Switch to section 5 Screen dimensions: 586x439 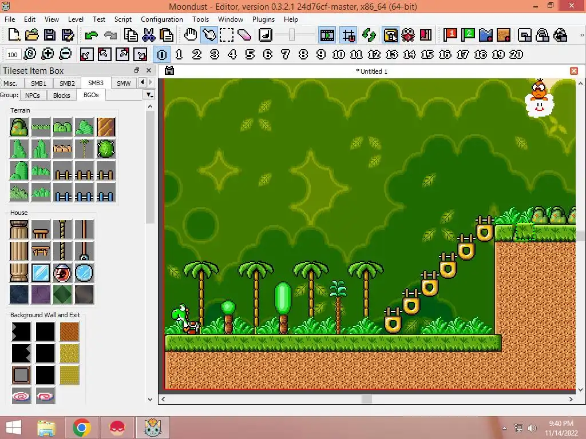[x=250, y=54]
